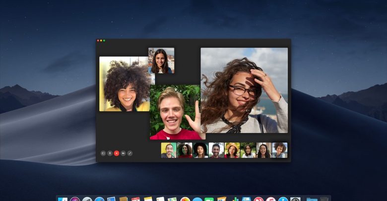End the group FaceTime call
The image size is (387, 201).
pos(117,153)
